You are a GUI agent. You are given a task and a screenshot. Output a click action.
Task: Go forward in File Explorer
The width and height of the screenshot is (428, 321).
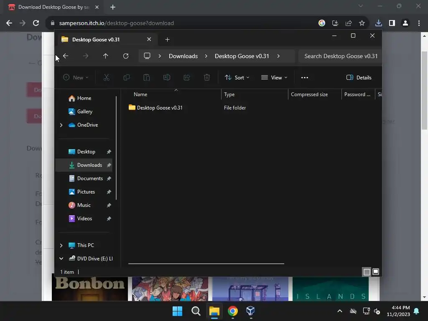(86, 56)
